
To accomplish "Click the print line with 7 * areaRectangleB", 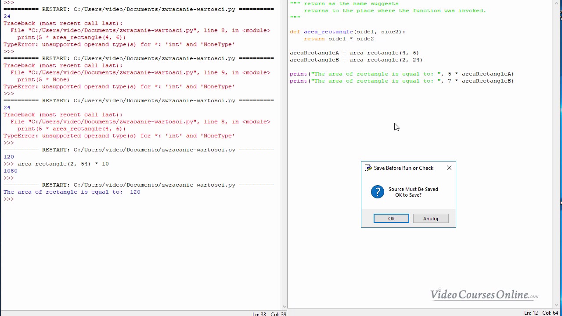I will (x=402, y=81).
